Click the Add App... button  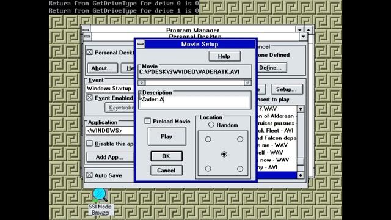[110, 157]
